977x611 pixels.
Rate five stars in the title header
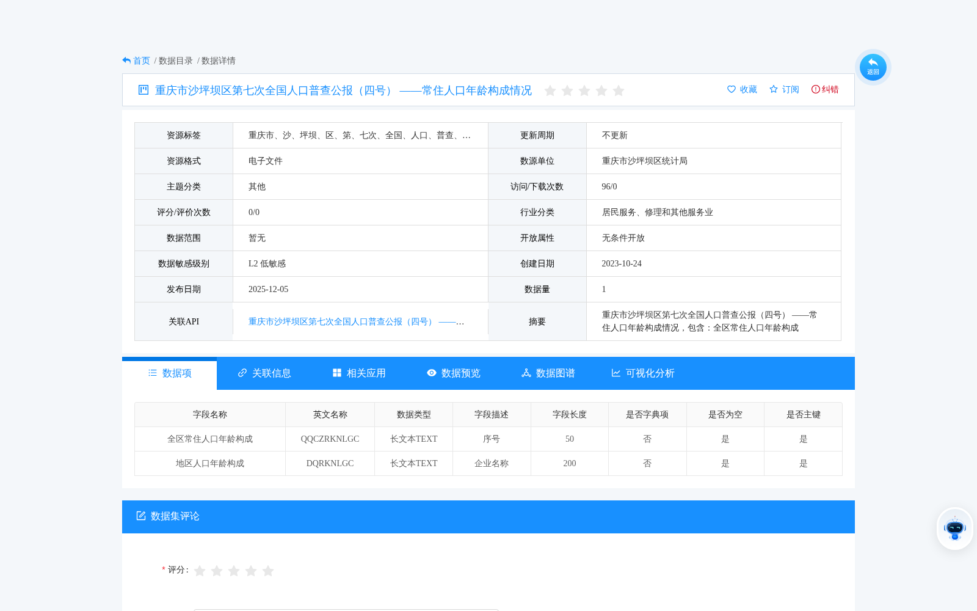click(619, 91)
